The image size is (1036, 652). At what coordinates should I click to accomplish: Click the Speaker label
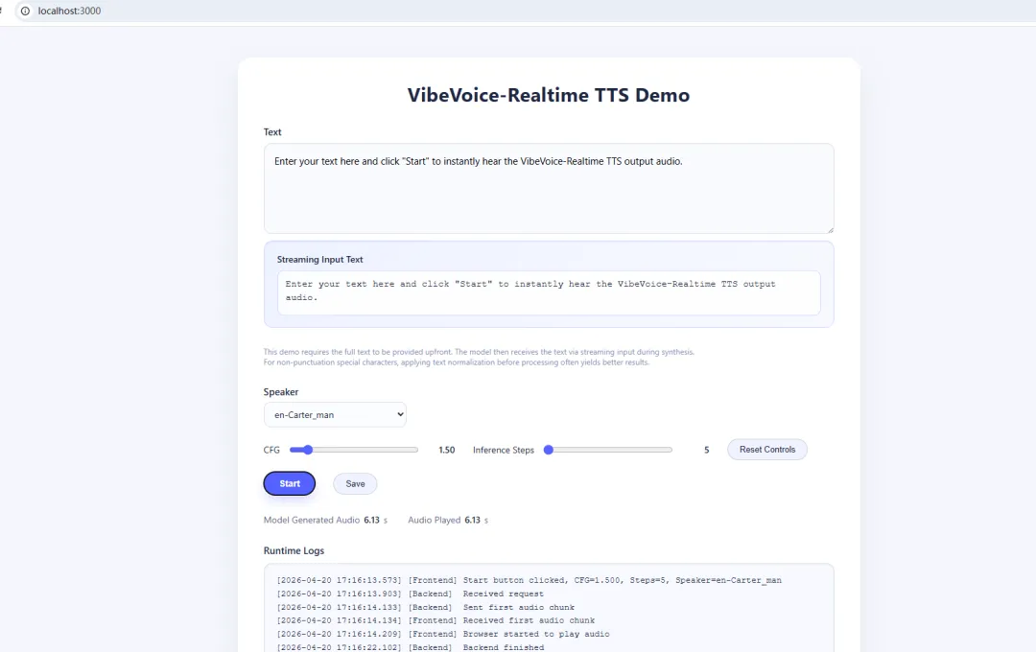tap(281, 392)
